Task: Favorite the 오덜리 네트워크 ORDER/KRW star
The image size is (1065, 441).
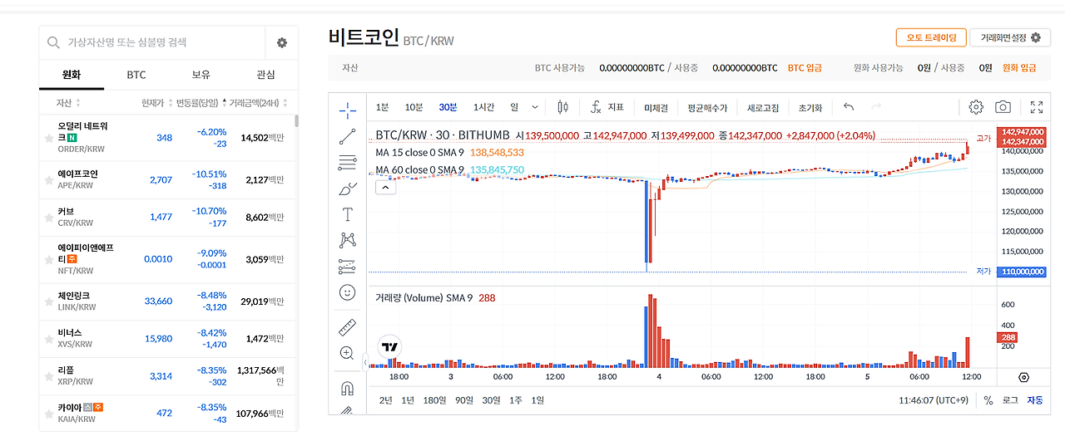Action: pos(50,137)
